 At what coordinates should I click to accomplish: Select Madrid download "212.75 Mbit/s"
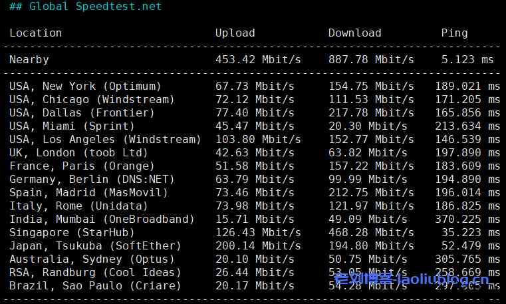(x=371, y=193)
